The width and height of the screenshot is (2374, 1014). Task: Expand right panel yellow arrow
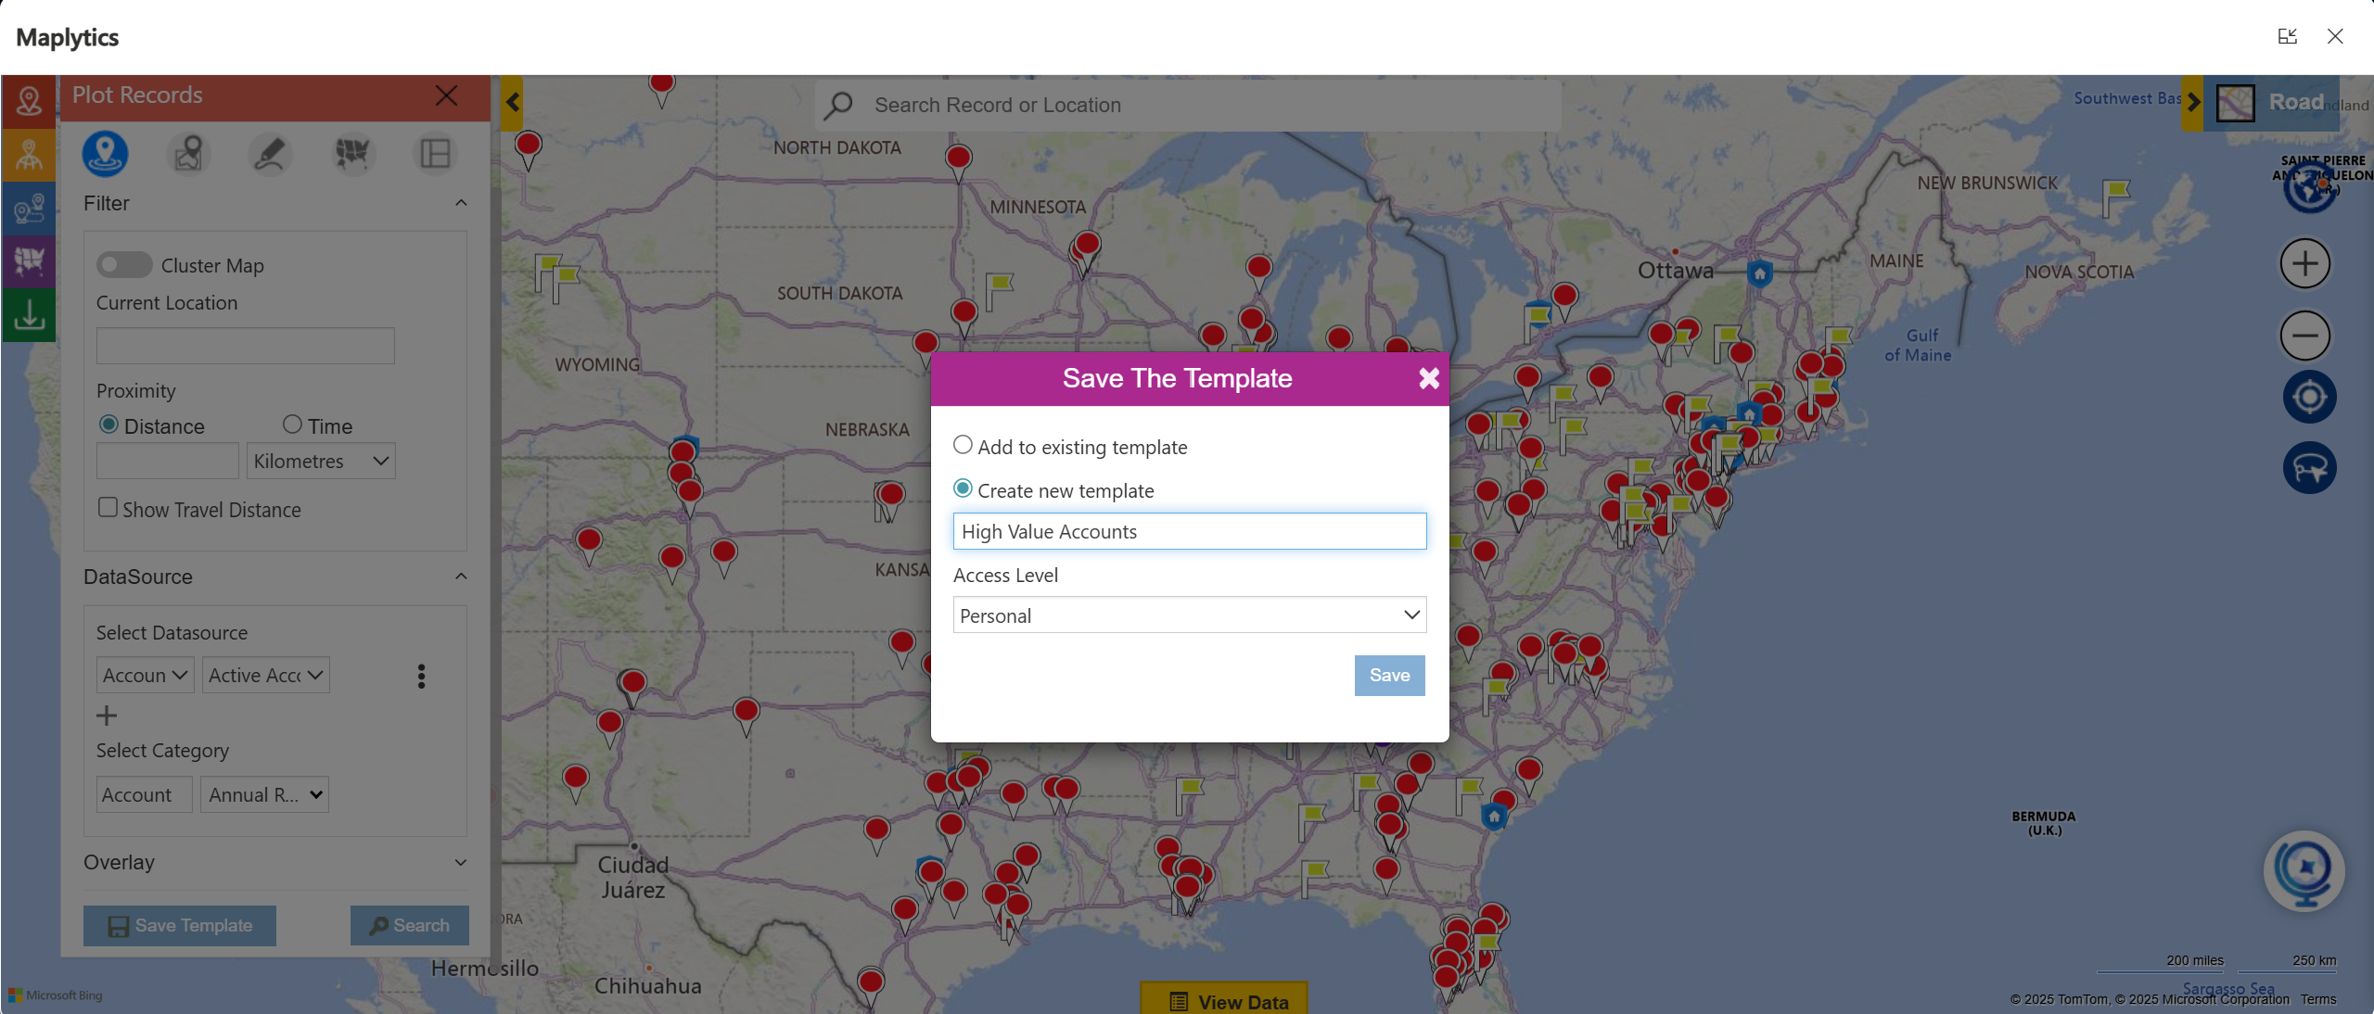2193,102
